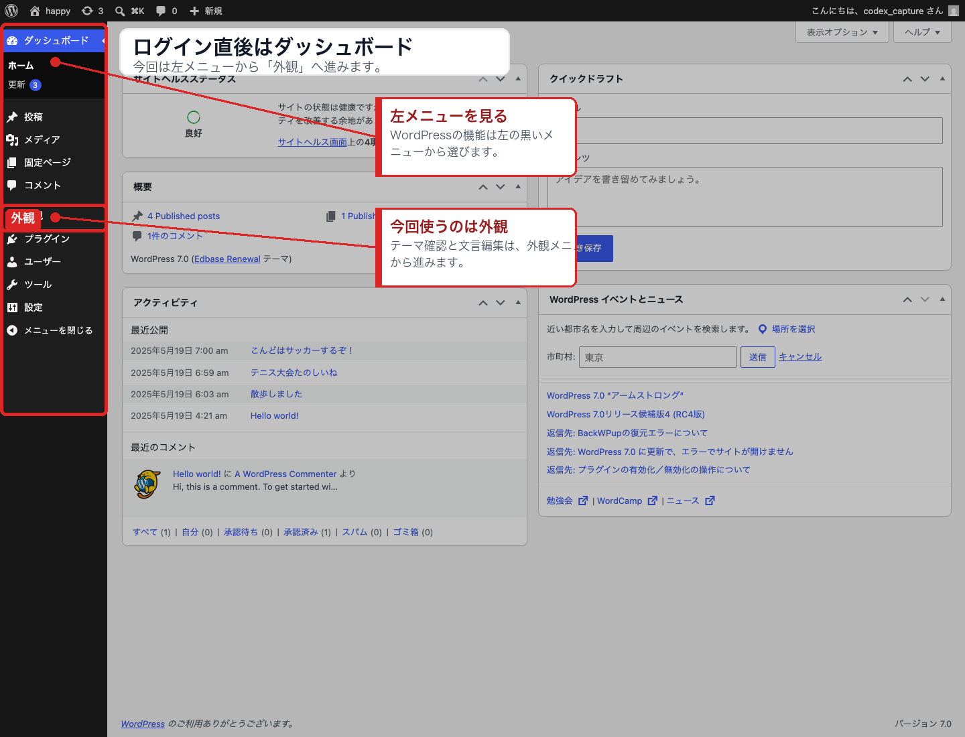Move 概要 panel up
965x737 pixels.
tap(483, 187)
